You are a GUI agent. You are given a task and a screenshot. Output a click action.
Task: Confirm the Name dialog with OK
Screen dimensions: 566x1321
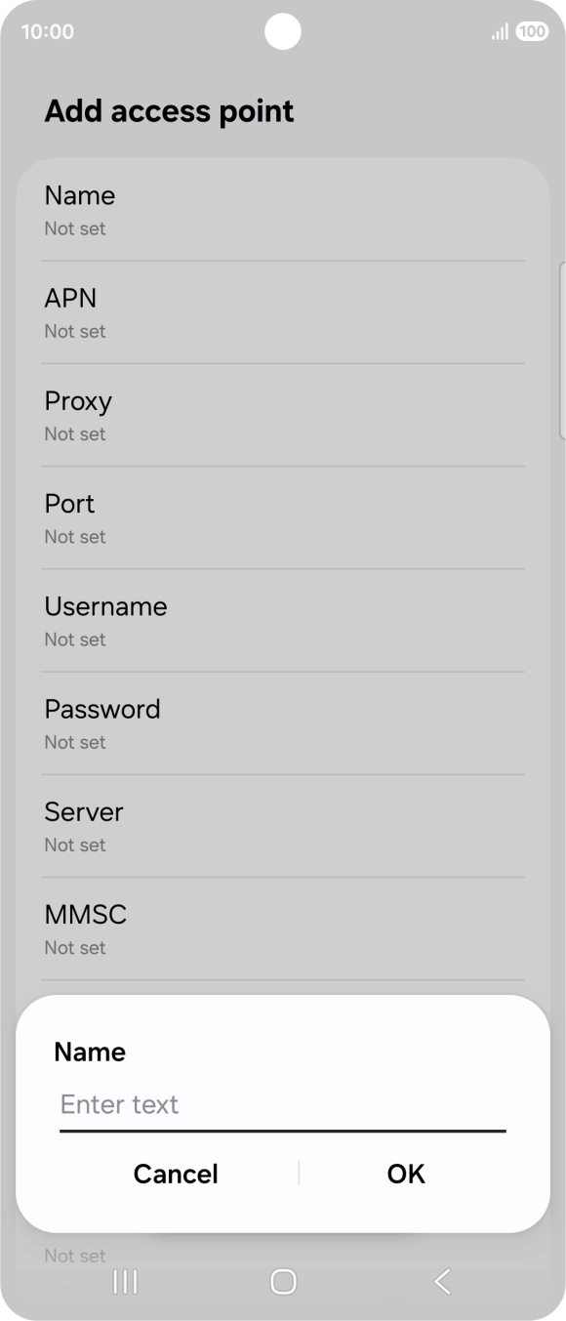click(x=406, y=1174)
